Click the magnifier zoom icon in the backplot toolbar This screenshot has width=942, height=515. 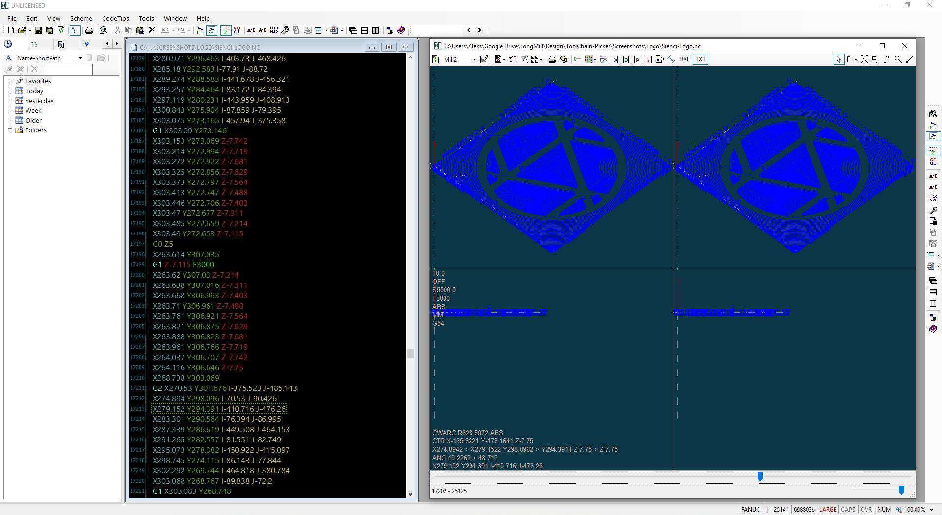pyautogui.click(x=898, y=59)
